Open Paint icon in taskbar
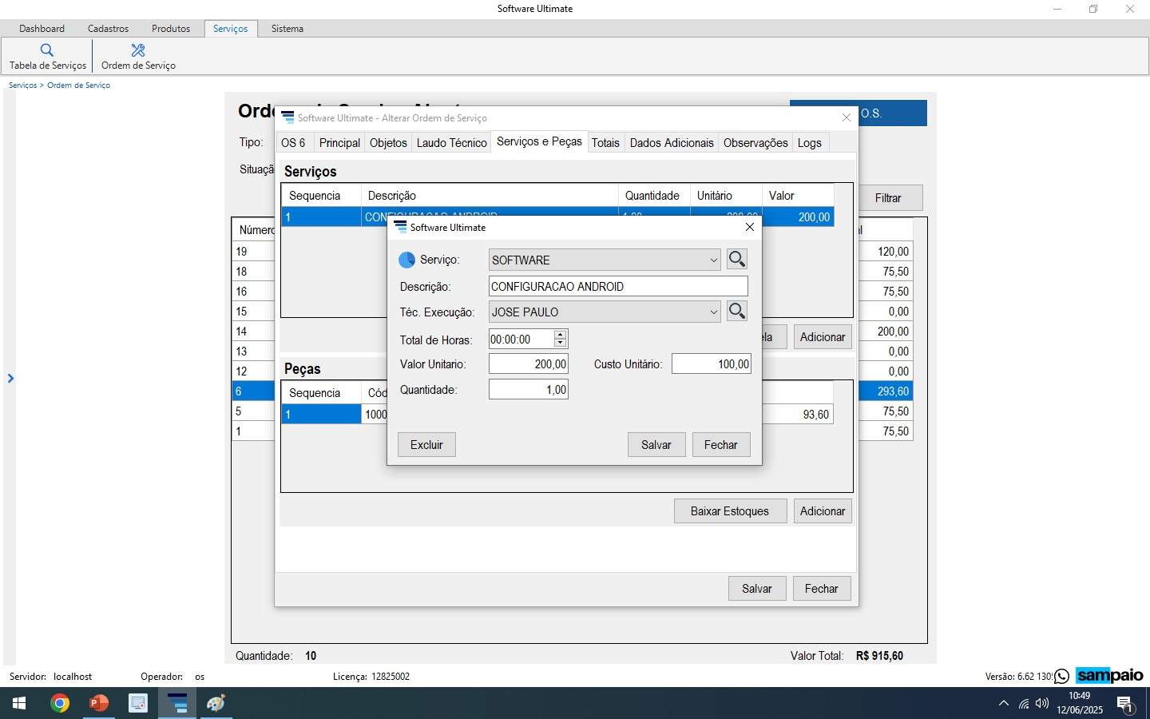The image size is (1150, 719). tap(216, 703)
